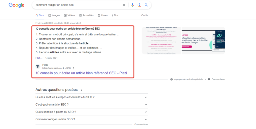Screen dimensions: 256x129
Task: Open the Plus menu
Action: tap(115, 15)
